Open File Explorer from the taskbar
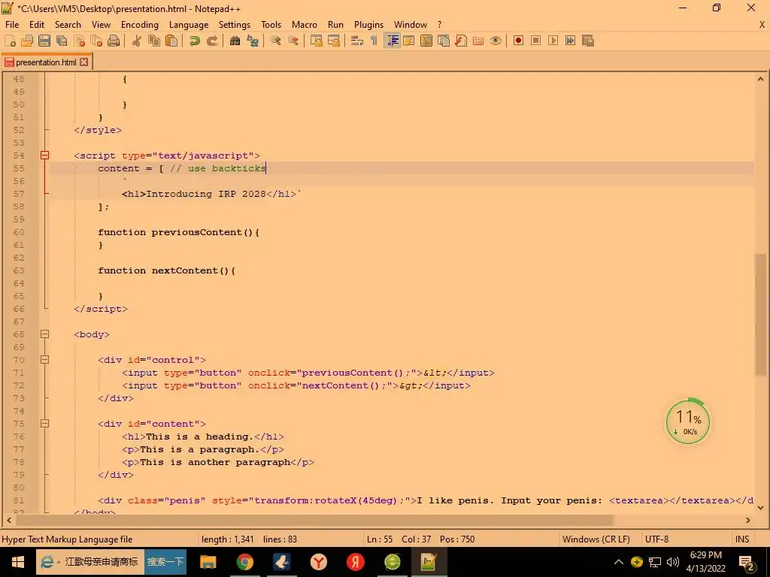This screenshot has height=577, width=770. coord(208,562)
